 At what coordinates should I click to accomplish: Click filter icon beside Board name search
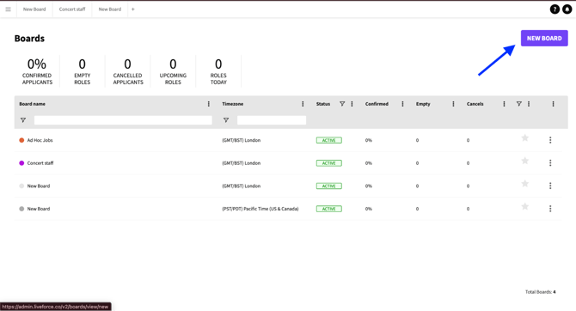(x=23, y=120)
